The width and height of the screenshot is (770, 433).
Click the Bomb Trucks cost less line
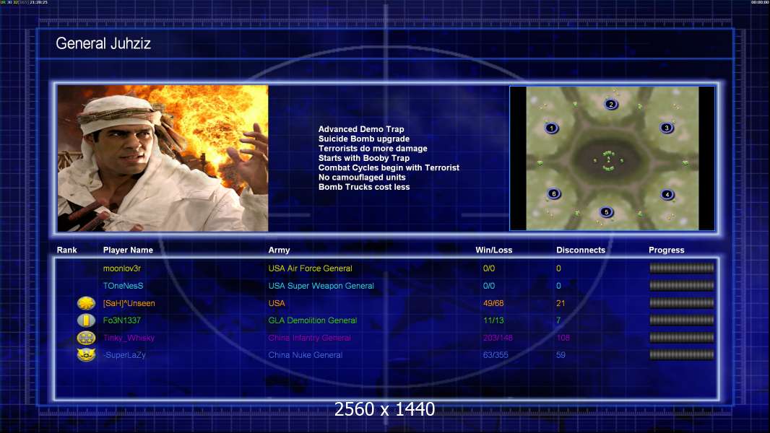pos(364,187)
